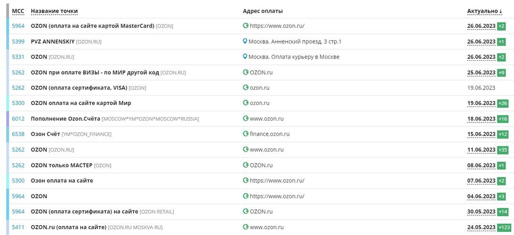Open the MCC code 6012 link

(x=18, y=119)
